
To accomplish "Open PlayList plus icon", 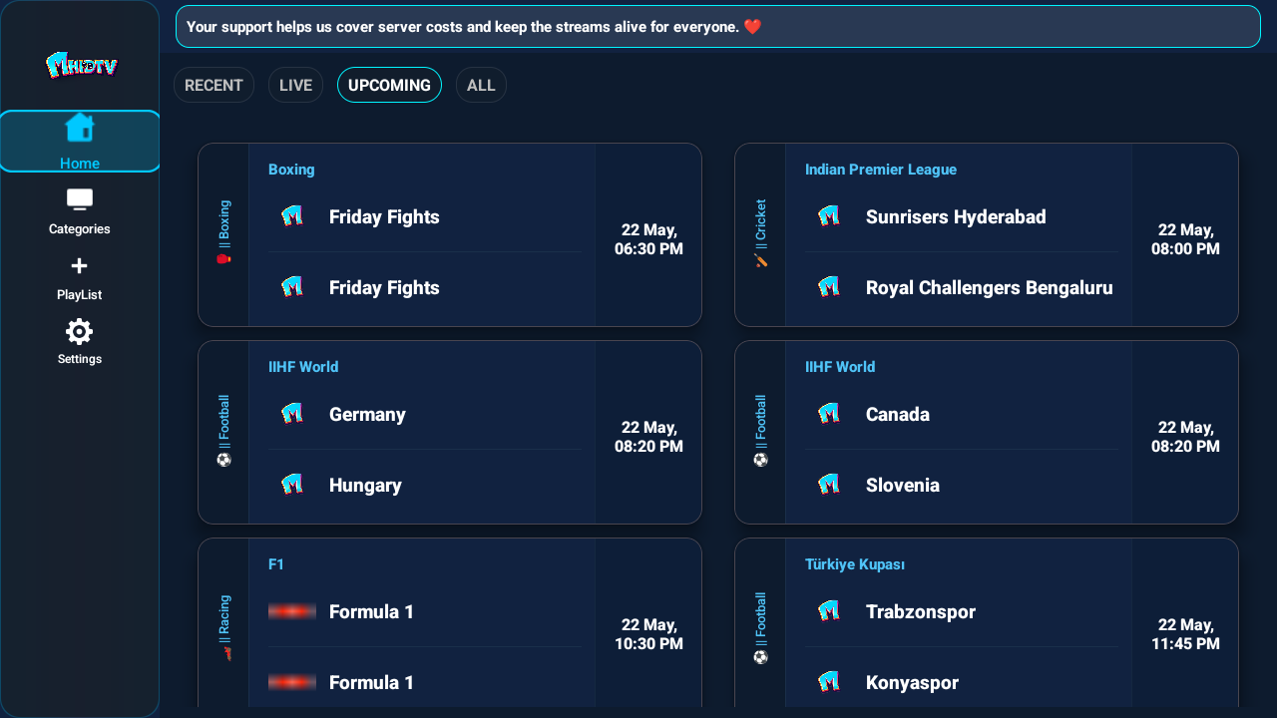I will point(80,265).
